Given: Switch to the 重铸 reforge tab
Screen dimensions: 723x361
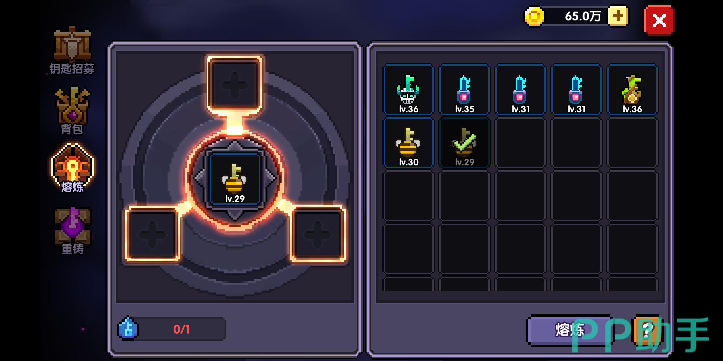Looking at the screenshot, I should tap(72, 231).
